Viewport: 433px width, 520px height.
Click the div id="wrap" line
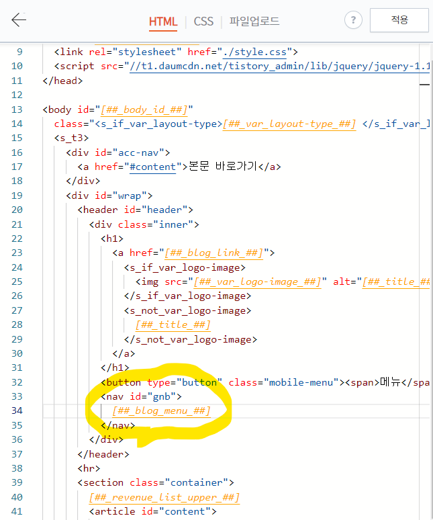109,196
